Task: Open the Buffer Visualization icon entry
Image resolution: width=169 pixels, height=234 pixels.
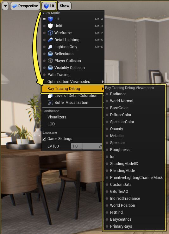Action: tap(50, 103)
